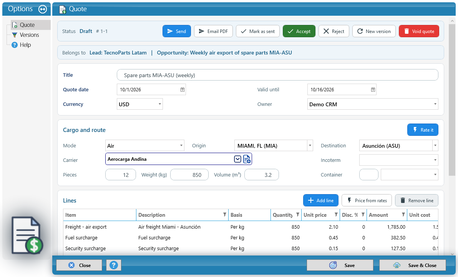Viewport: 458px width, 277px height.
Task: Filter the Unit price column
Action: point(336,214)
